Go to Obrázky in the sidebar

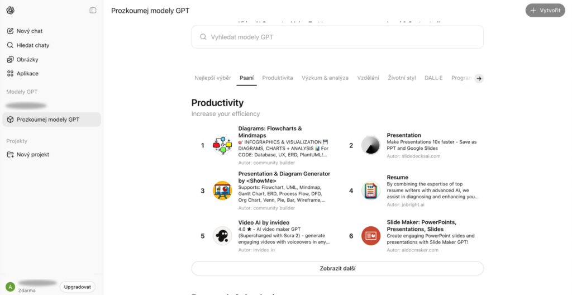(x=27, y=59)
